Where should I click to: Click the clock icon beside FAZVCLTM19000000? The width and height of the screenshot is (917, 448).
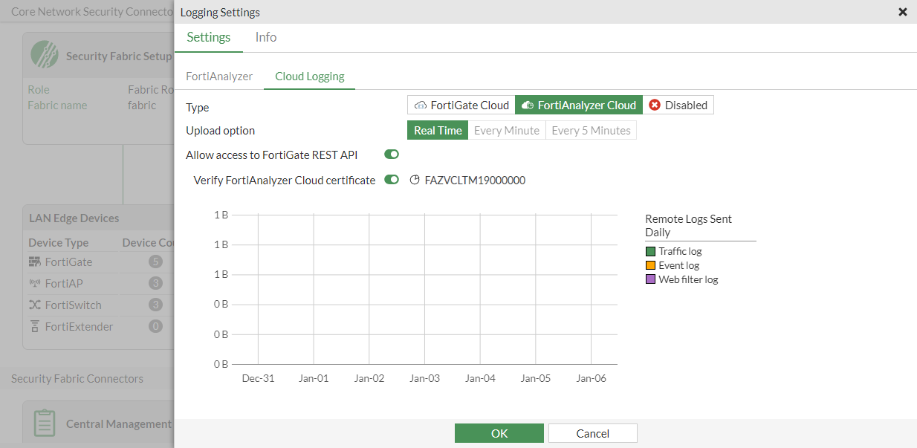(414, 180)
